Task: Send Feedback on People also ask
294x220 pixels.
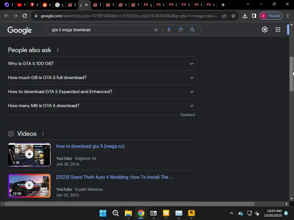Action: pos(188,115)
